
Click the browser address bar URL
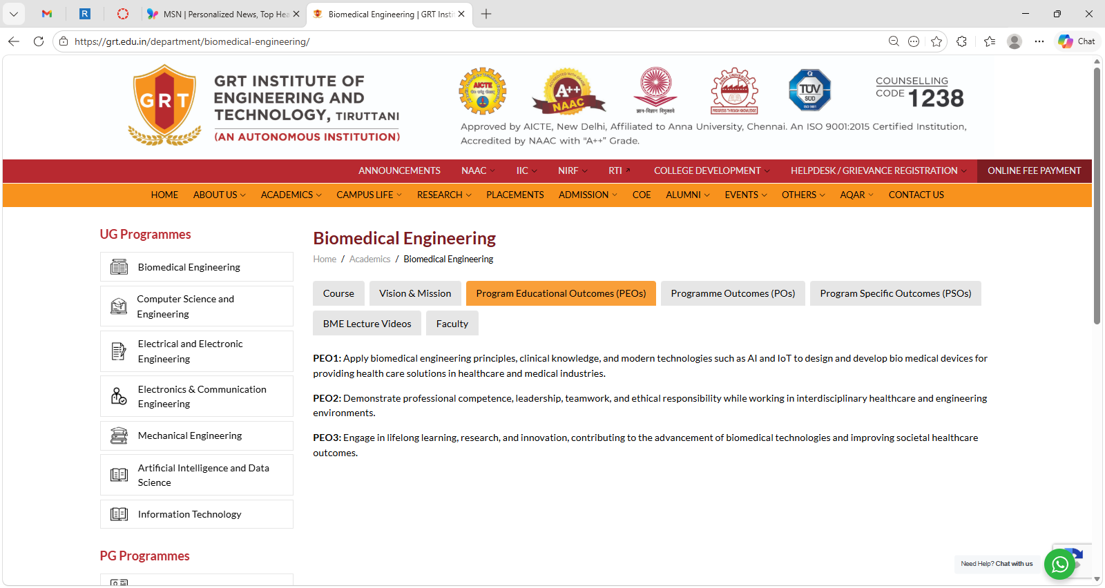(192, 41)
